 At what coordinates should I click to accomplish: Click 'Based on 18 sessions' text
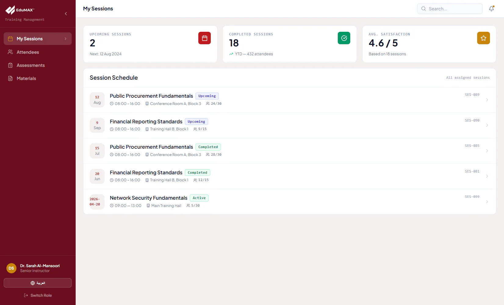click(387, 54)
